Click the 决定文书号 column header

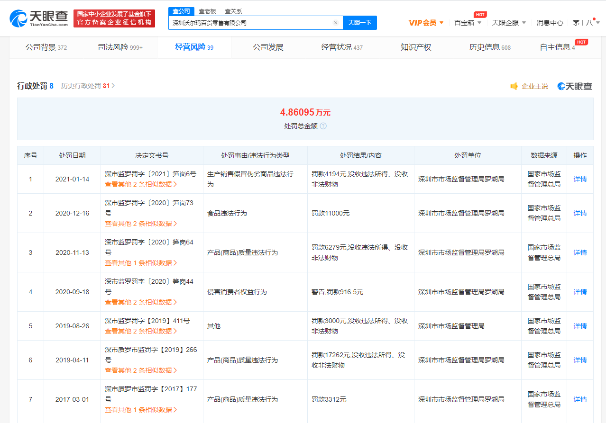click(152, 155)
